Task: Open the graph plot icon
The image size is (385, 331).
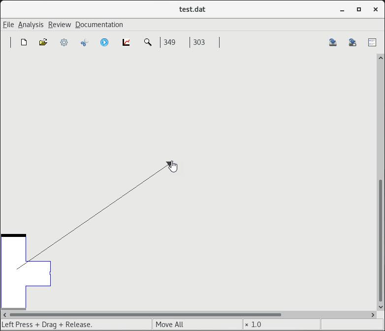Action: click(126, 42)
